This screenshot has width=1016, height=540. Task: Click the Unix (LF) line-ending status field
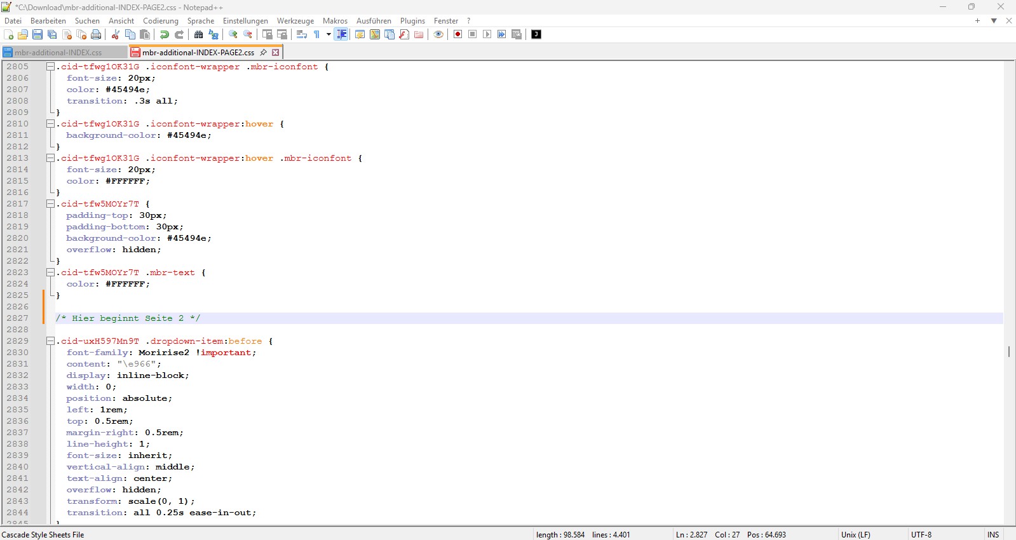click(x=855, y=535)
